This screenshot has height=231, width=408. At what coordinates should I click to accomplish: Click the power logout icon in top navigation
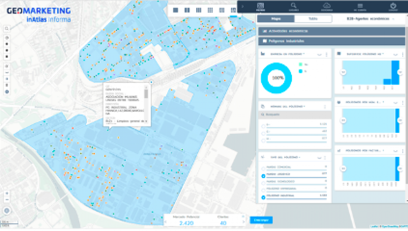pyautogui.click(x=393, y=6)
